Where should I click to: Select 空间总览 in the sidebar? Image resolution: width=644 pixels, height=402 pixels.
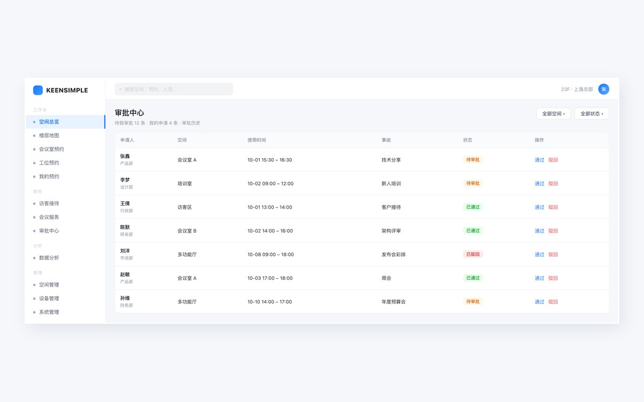(65, 122)
